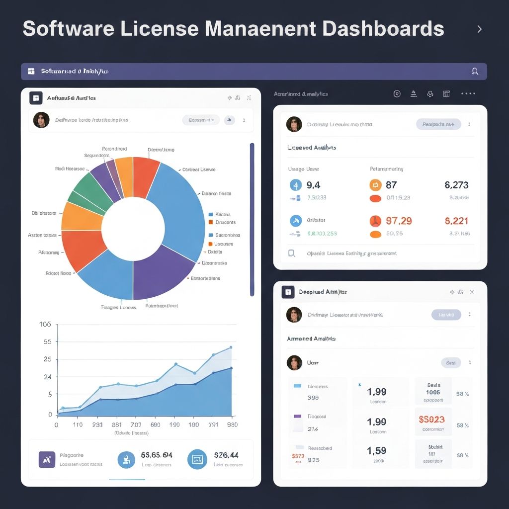Click the red icon beside the 97,29 value

coord(375,221)
